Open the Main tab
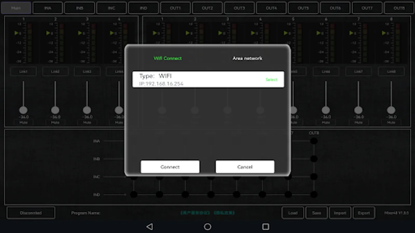Screen dimensions: 415x233 [x=16, y=8]
